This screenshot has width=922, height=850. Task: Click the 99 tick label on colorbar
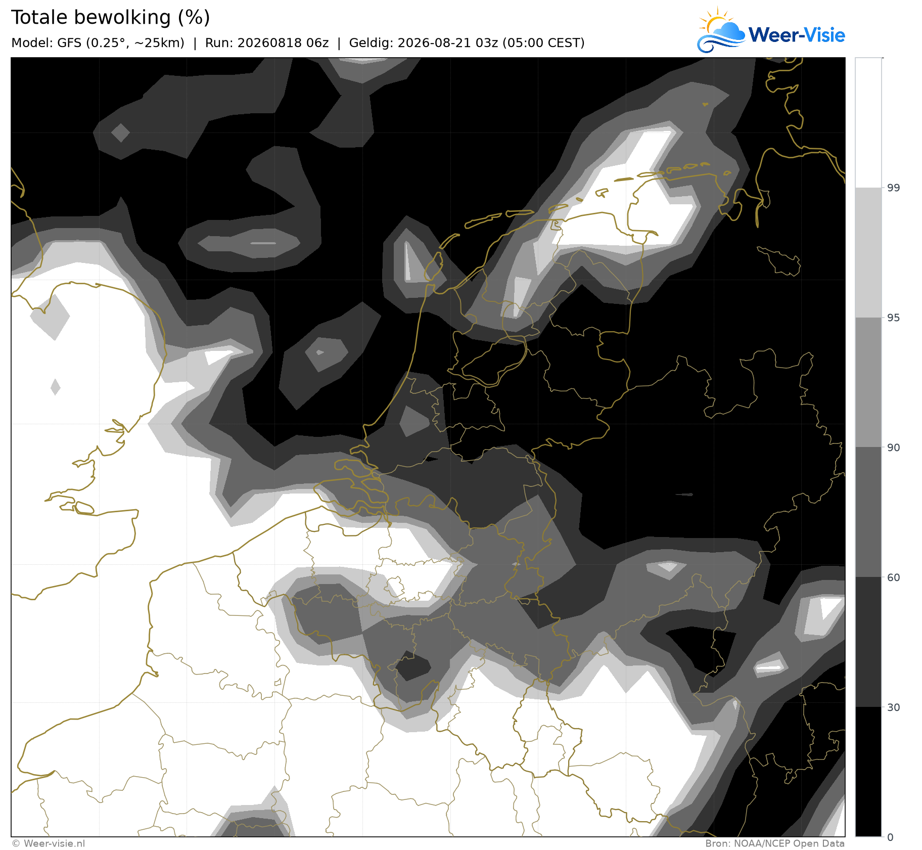[x=894, y=188]
